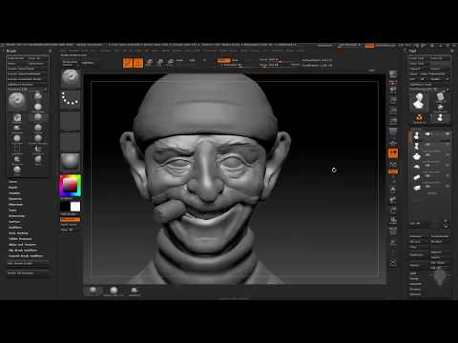Select the last subtool row thumbnail
The image size is (458, 343).
click(x=416, y=188)
